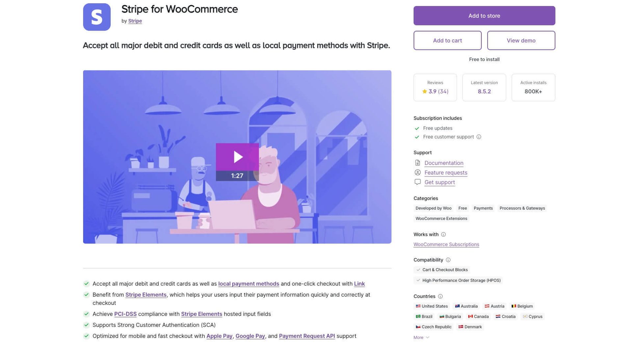Play the product intro video
This screenshot has width=632, height=343.
237,157
